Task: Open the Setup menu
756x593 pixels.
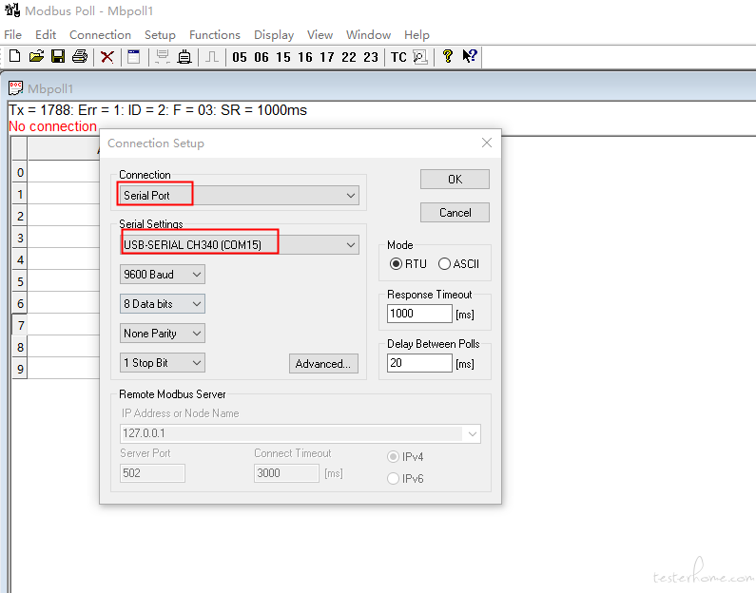Action: coord(160,34)
